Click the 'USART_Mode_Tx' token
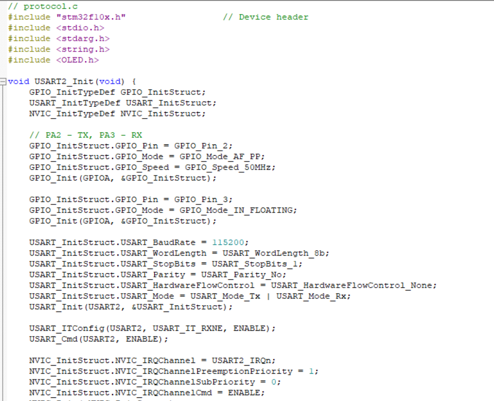 [225, 296]
